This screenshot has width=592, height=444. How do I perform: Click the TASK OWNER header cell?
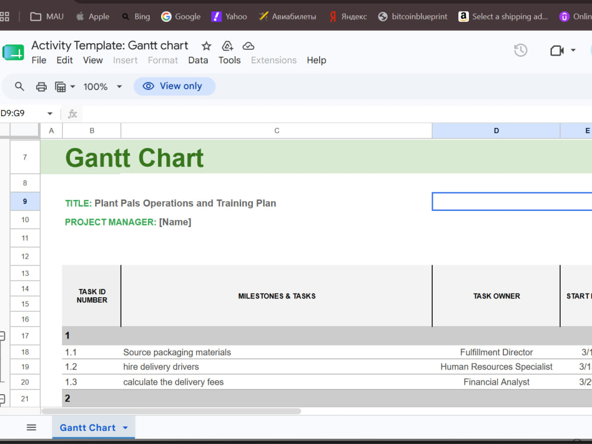pos(496,296)
